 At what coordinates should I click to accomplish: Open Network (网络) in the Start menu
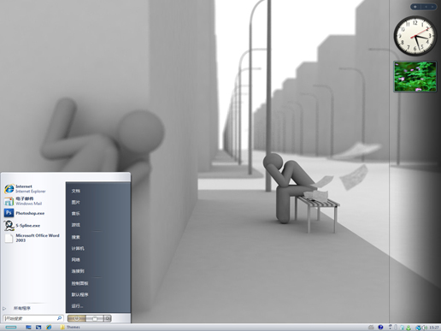click(76, 260)
